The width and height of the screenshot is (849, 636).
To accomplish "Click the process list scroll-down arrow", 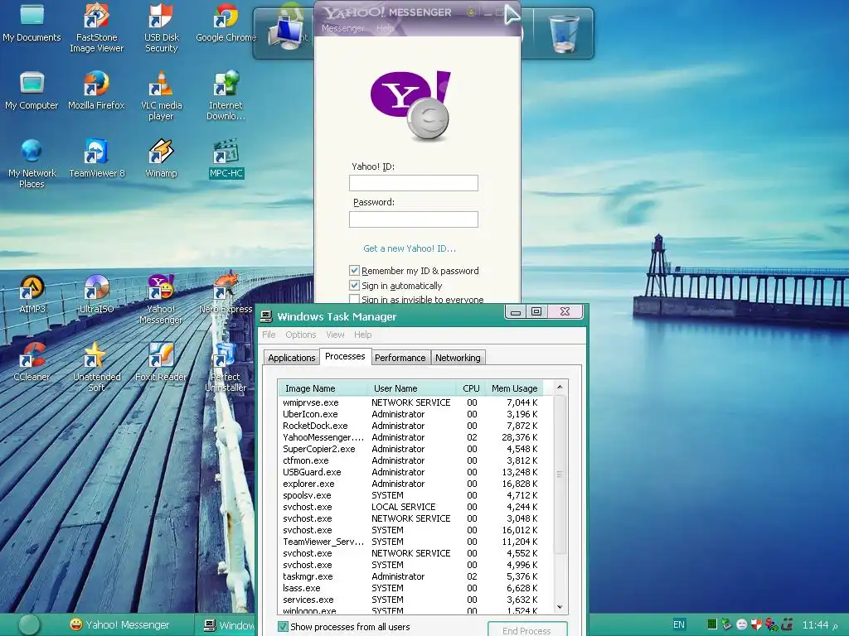I will coord(560,607).
